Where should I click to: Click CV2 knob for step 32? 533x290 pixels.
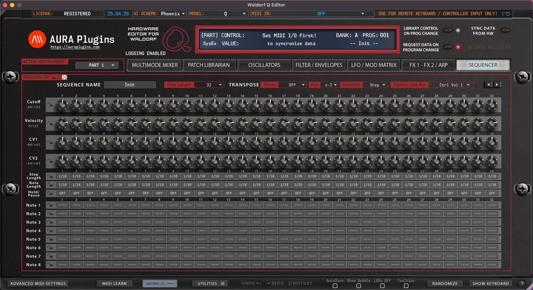492,161
